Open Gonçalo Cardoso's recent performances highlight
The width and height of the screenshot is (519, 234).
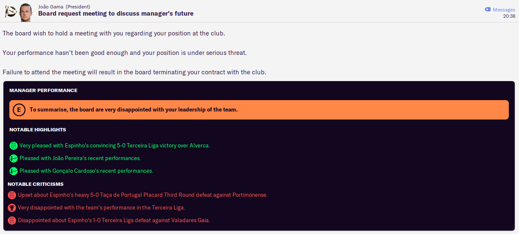click(86, 171)
